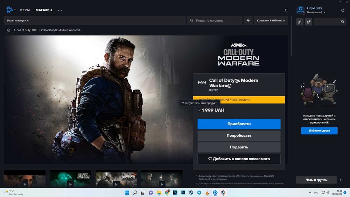Screen dimensions: 350x197
Task: Click the store page vertical scrollbar
Action: 291,37
